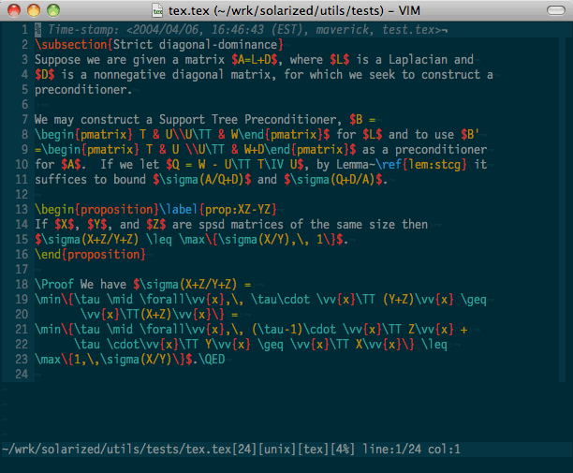Click the red close window button

click(x=12, y=9)
